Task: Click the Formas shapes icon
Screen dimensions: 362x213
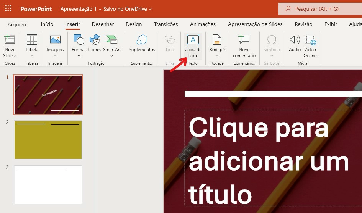Action: click(x=79, y=40)
